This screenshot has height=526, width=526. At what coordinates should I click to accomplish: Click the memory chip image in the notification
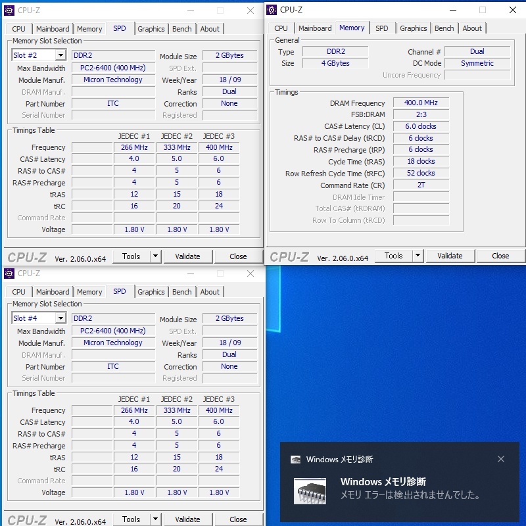coord(310,491)
